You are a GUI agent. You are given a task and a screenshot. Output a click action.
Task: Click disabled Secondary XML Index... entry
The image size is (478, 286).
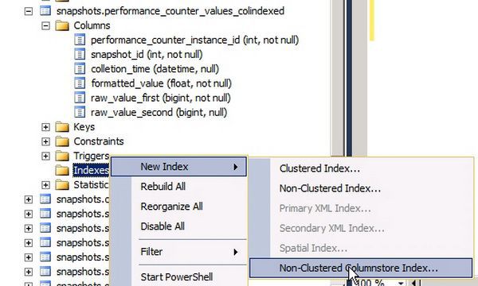tap(332, 228)
